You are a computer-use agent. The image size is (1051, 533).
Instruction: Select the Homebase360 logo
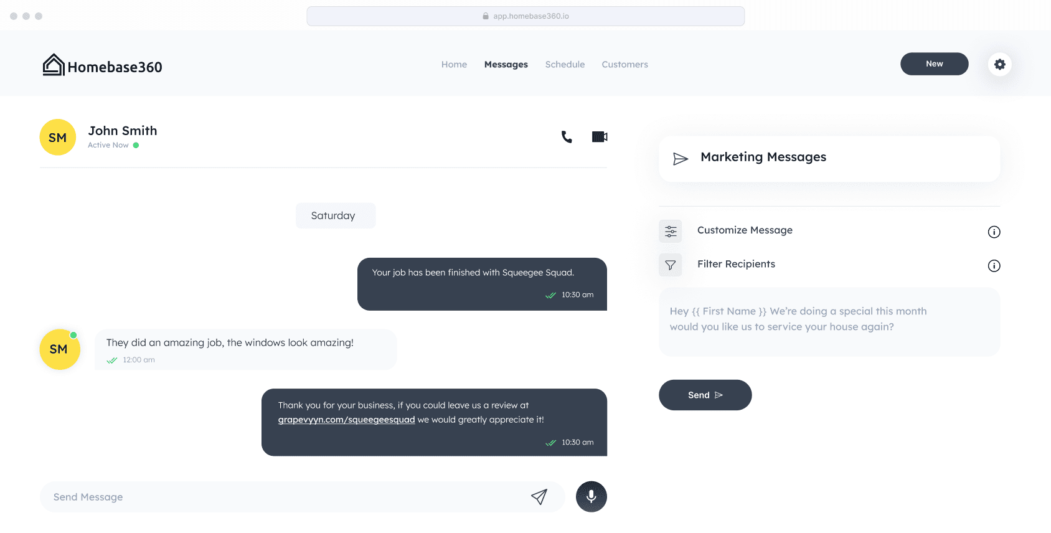click(x=101, y=64)
